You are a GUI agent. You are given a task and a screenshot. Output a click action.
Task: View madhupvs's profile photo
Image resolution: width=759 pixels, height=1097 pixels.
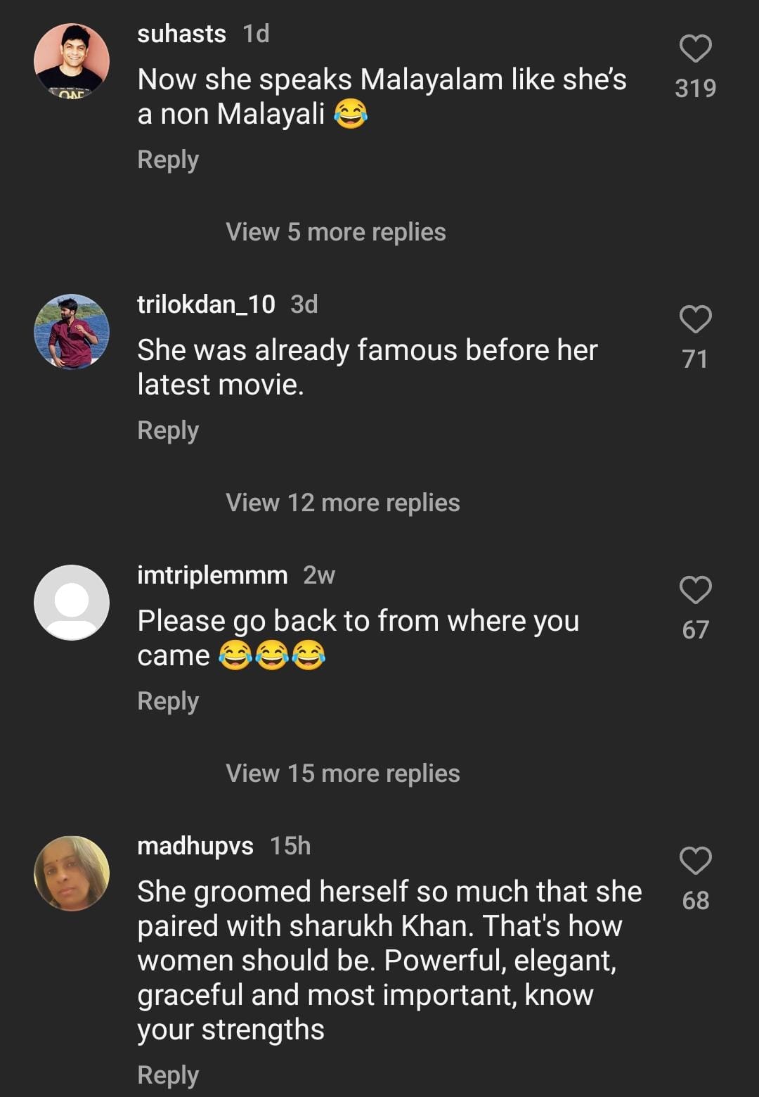tap(72, 873)
